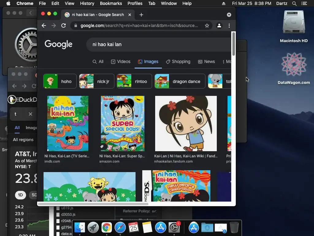Image resolution: width=314 pixels, height=236 pixels.
Task: Click the Chrome horizontal scrollbar thumb
Action: 93,204
